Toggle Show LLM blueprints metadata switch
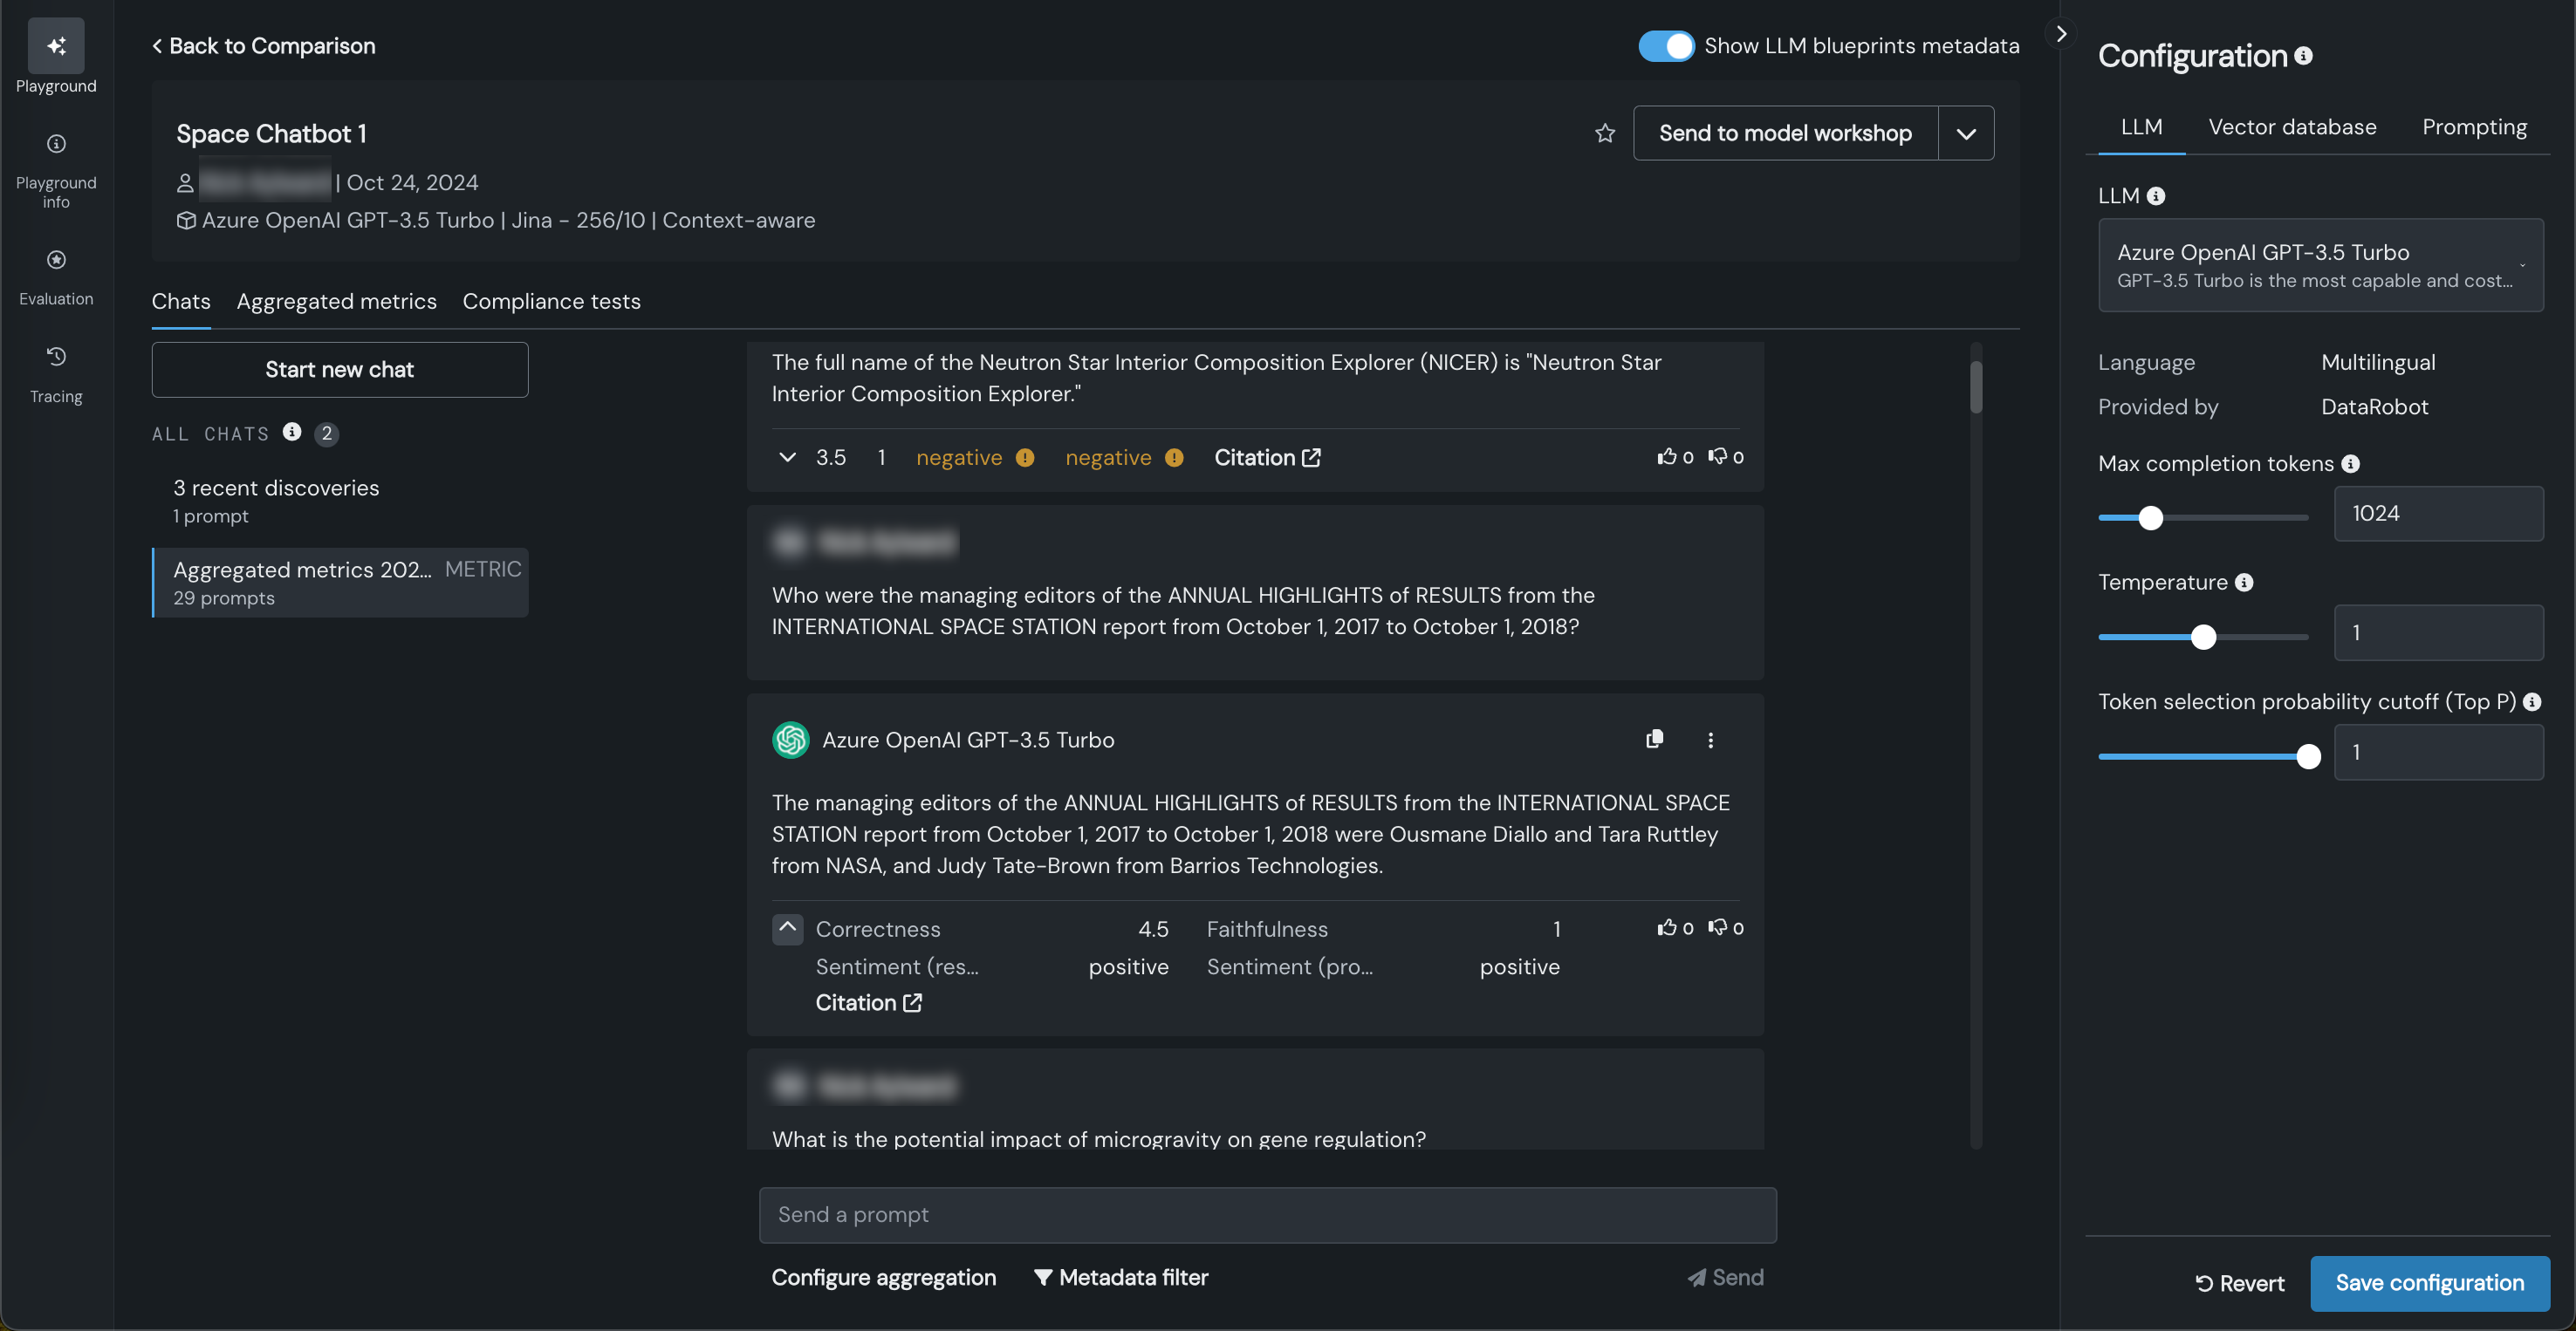The height and width of the screenshot is (1331, 2576). pos(1665,46)
